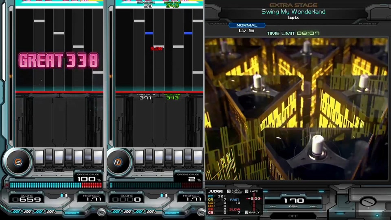Viewport: 391px width, 220px height.
Task: Click the EXTRA STAGE header
Action: [293, 5]
